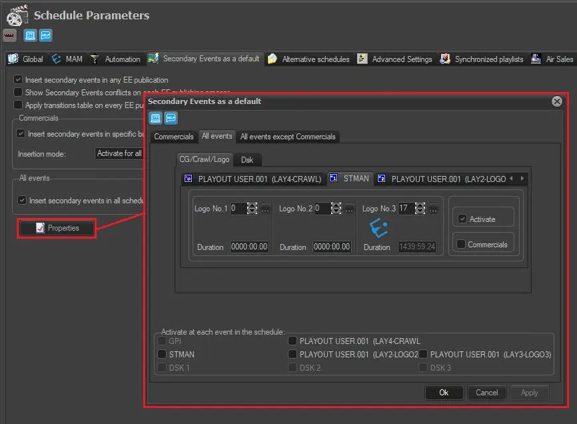This screenshot has width=577, height=424.
Task: Close the Secondary Events as a default dialog
Action: point(557,101)
